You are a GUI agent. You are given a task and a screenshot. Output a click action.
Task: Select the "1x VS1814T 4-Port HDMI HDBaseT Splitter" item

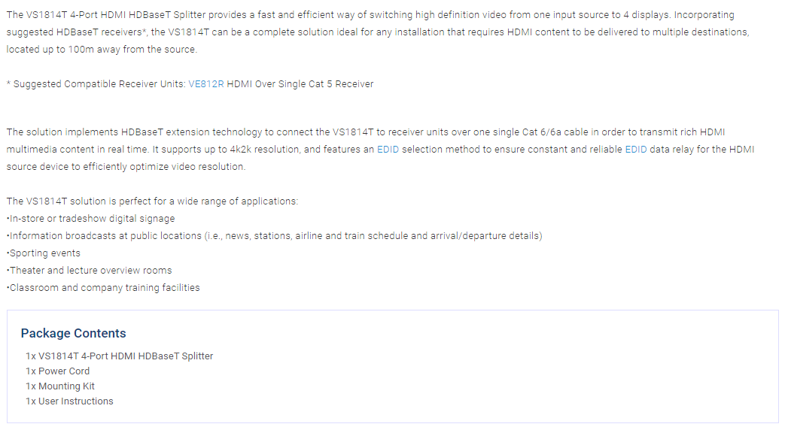119,356
